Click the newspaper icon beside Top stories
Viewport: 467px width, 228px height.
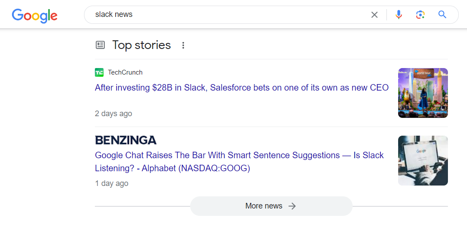tap(100, 45)
